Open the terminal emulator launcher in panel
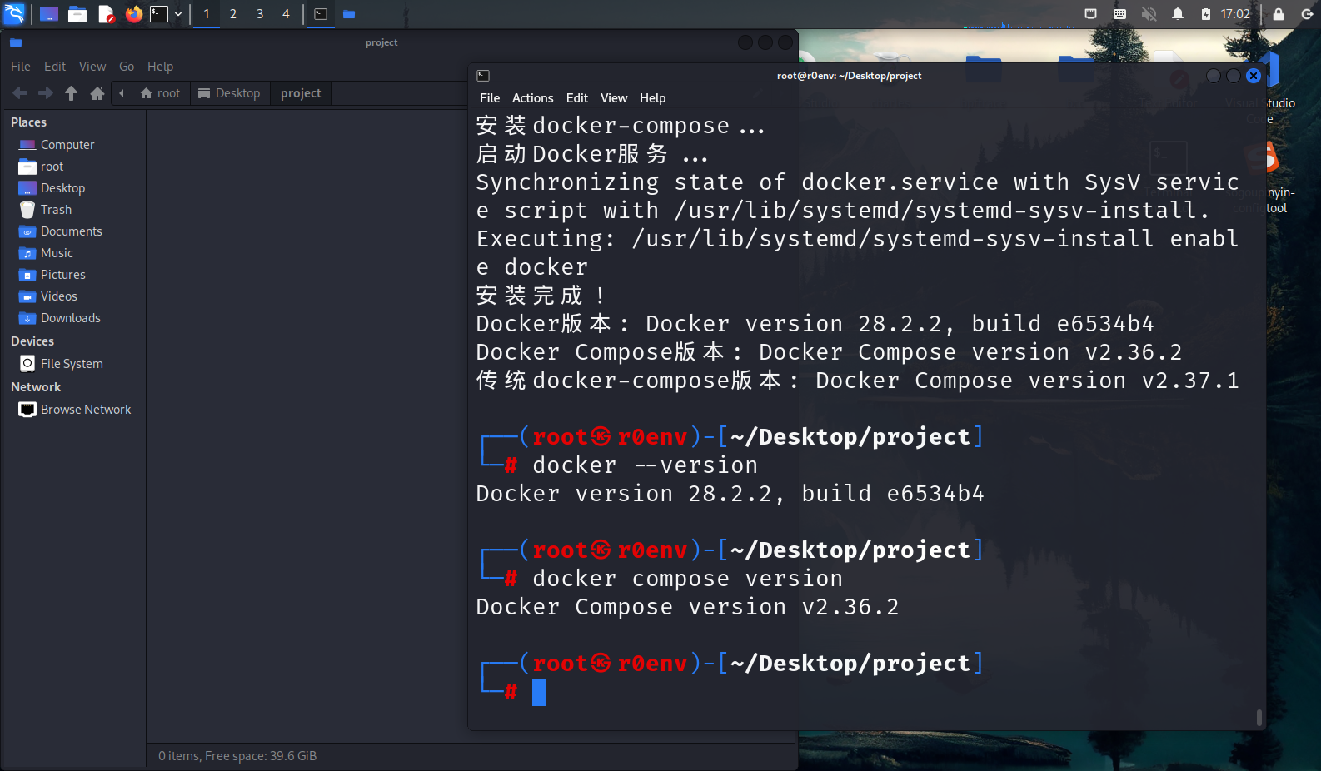The width and height of the screenshot is (1321, 771). tap(159, 14)
